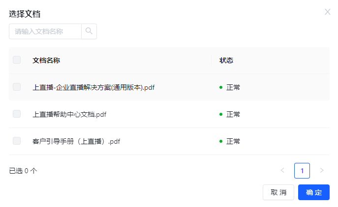Focus the 请输入文档名称 search field
The image size is (338, 207).
pos(45,31)
